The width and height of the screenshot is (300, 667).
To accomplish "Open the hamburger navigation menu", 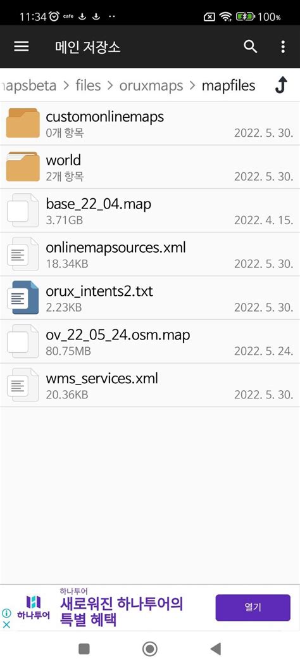I will click(22, 47).
